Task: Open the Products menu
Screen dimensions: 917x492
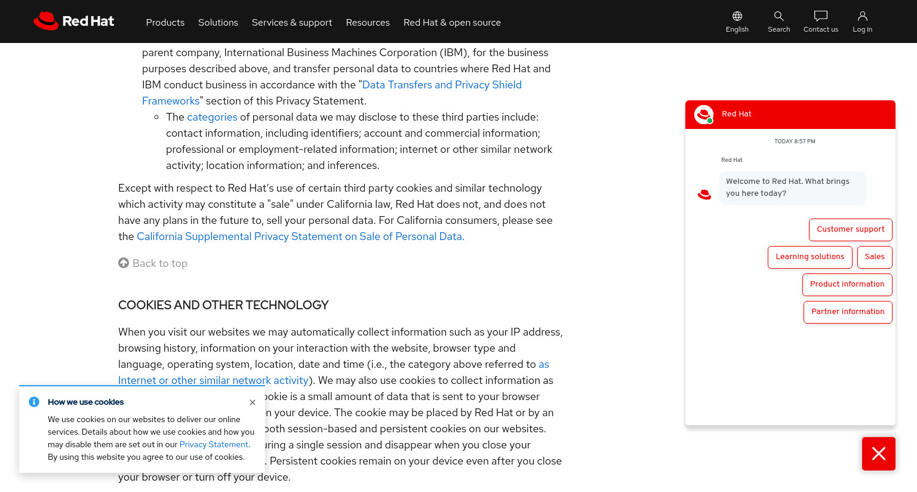Action: click(x=165, y=22)
